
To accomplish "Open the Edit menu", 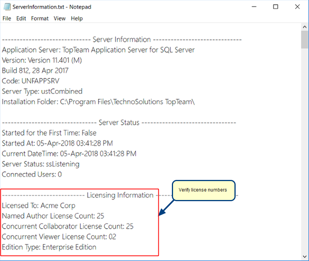I will click(21, 19).
